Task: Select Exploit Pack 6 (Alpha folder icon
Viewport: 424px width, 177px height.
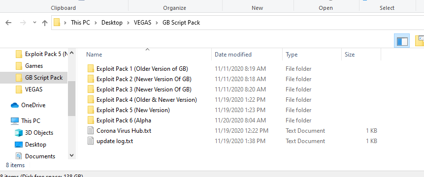Action: click(x=91, y=120)
